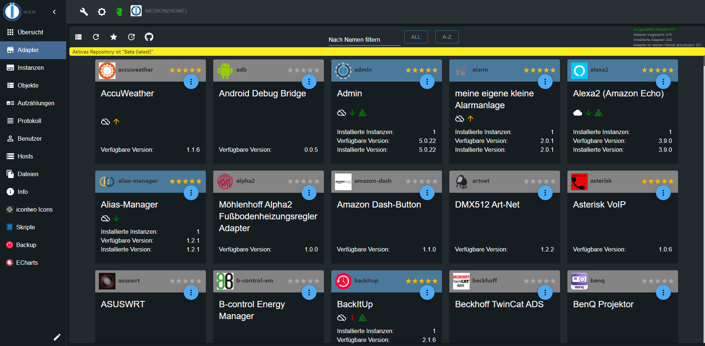Open BenQ Projektor options menu
The width and height of the screenshot is (705, 346).
(x=663, y=292)
